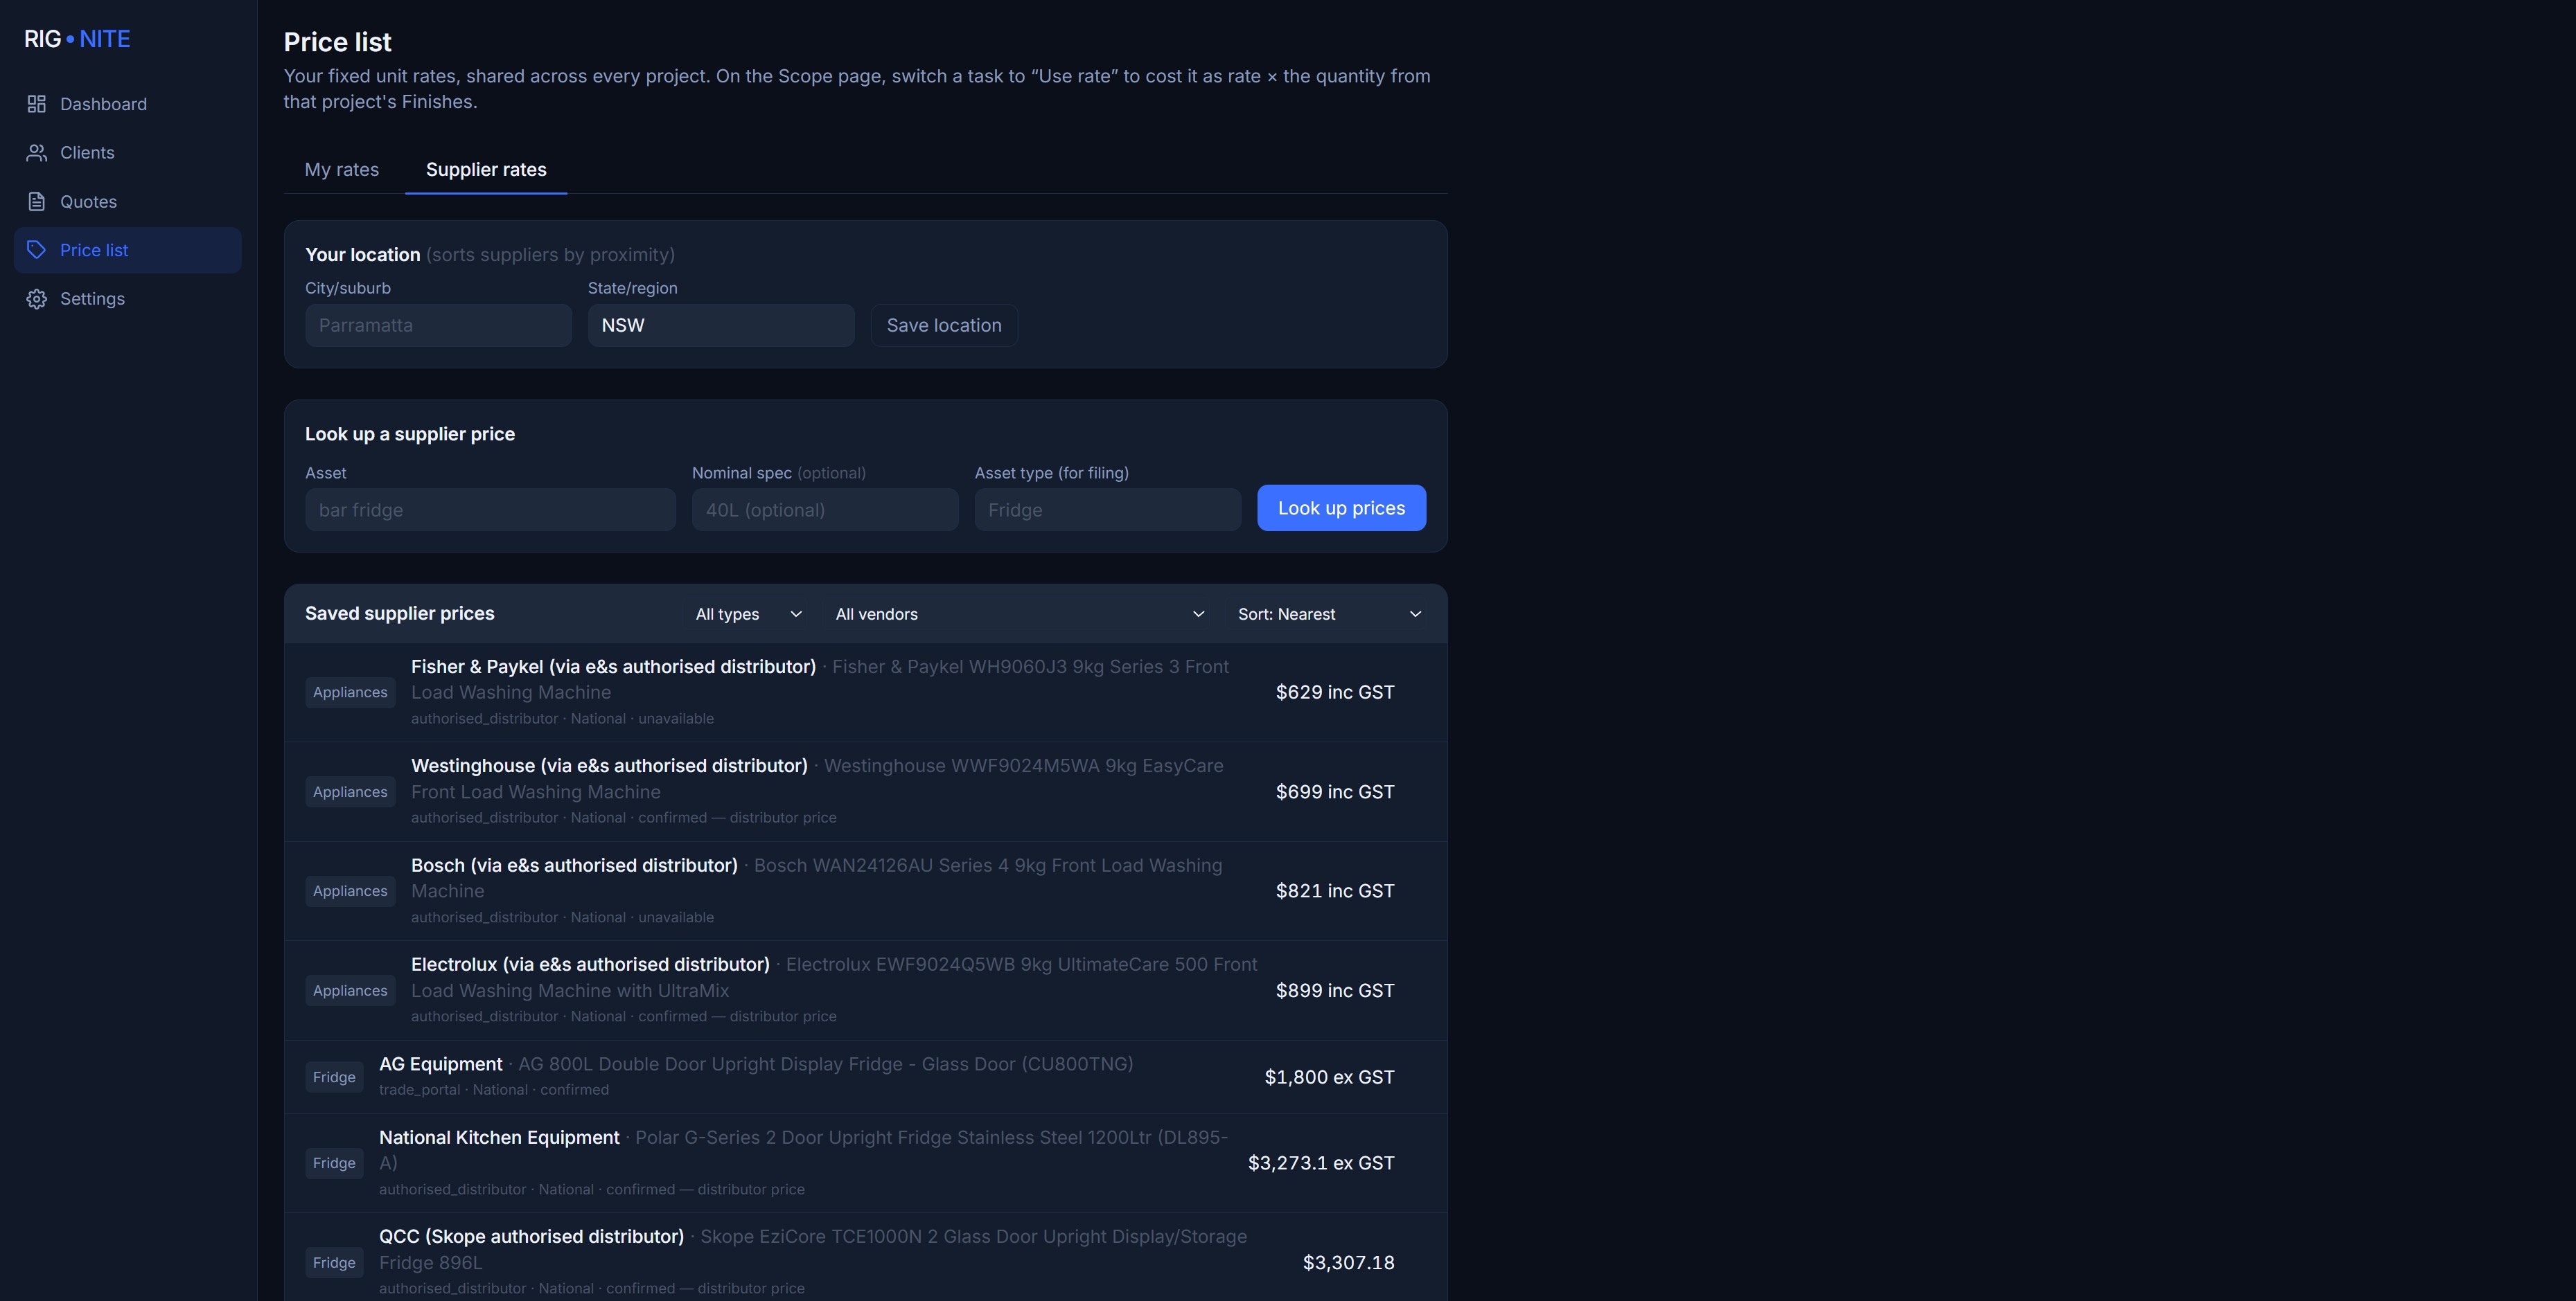
Task: Click the $1,800 ex GST price
Action: pyautogui.click(x=1329, y=1077)
